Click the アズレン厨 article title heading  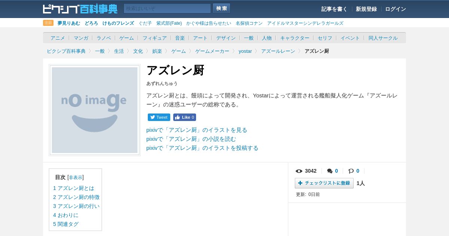[175, 70]
